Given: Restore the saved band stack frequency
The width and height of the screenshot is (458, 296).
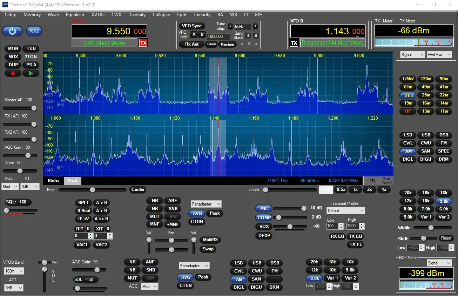Looking at the screenshot, I should coord(227,44).
